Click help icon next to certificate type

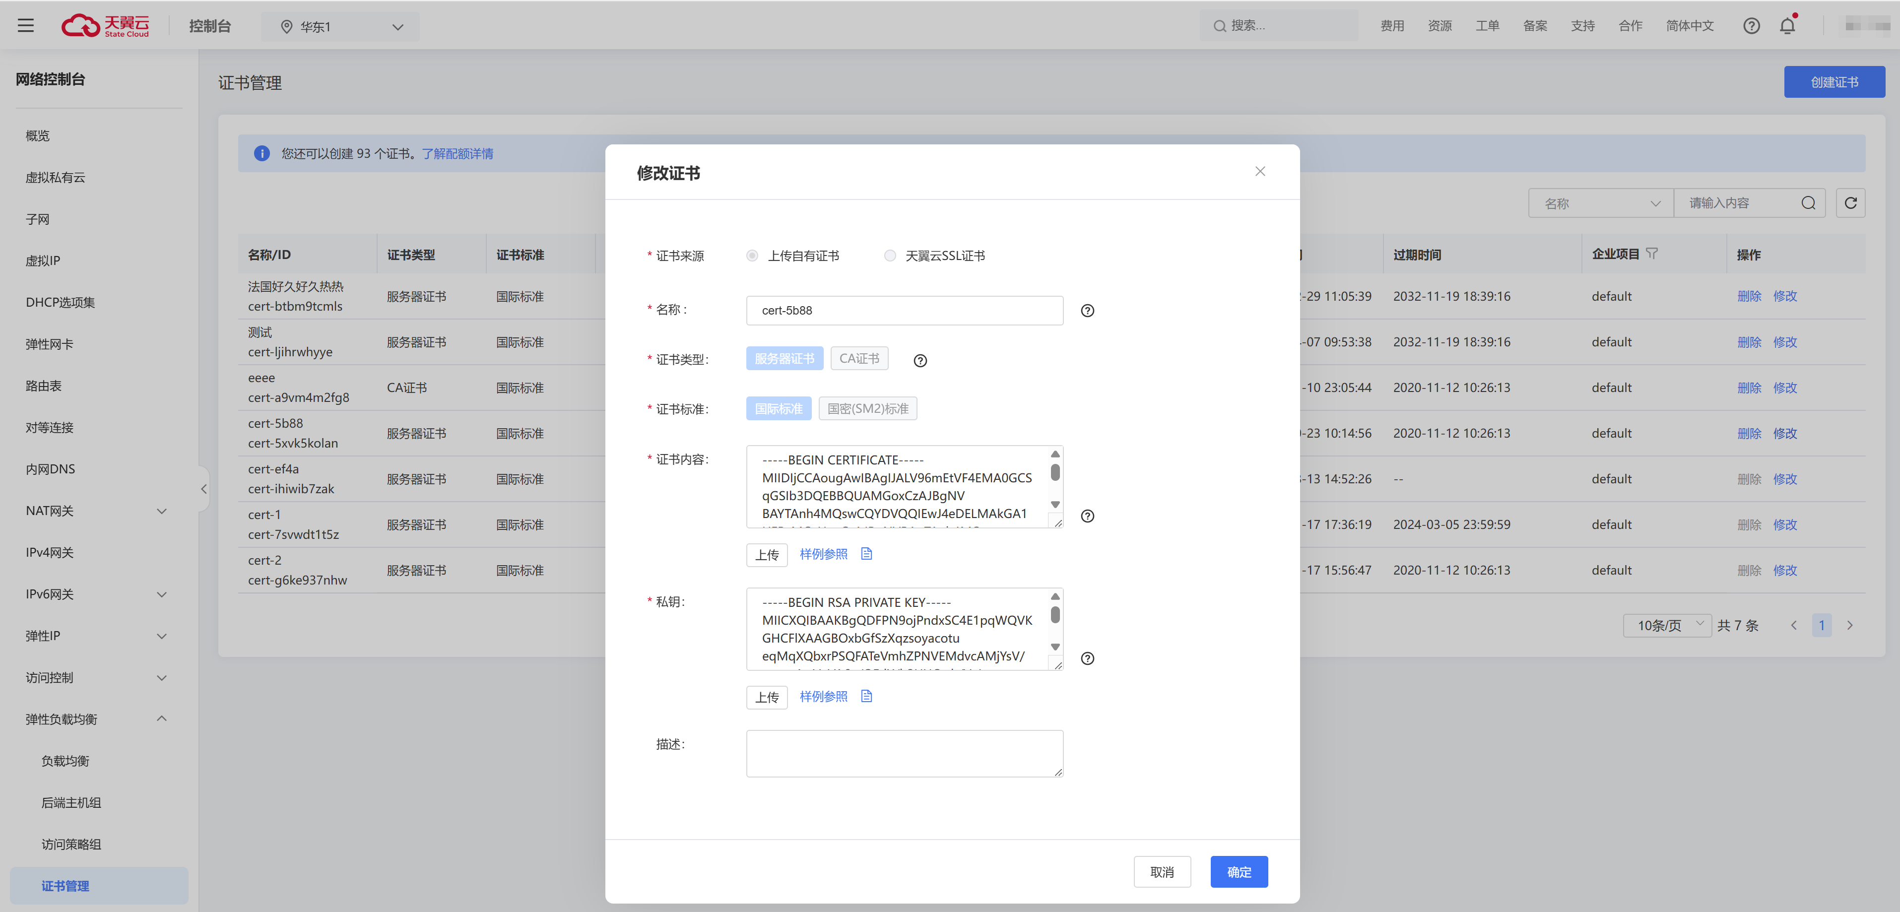point(920,361)
